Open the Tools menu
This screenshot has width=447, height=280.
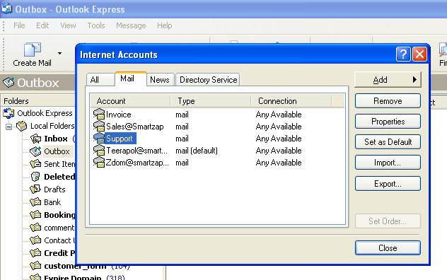96,25
